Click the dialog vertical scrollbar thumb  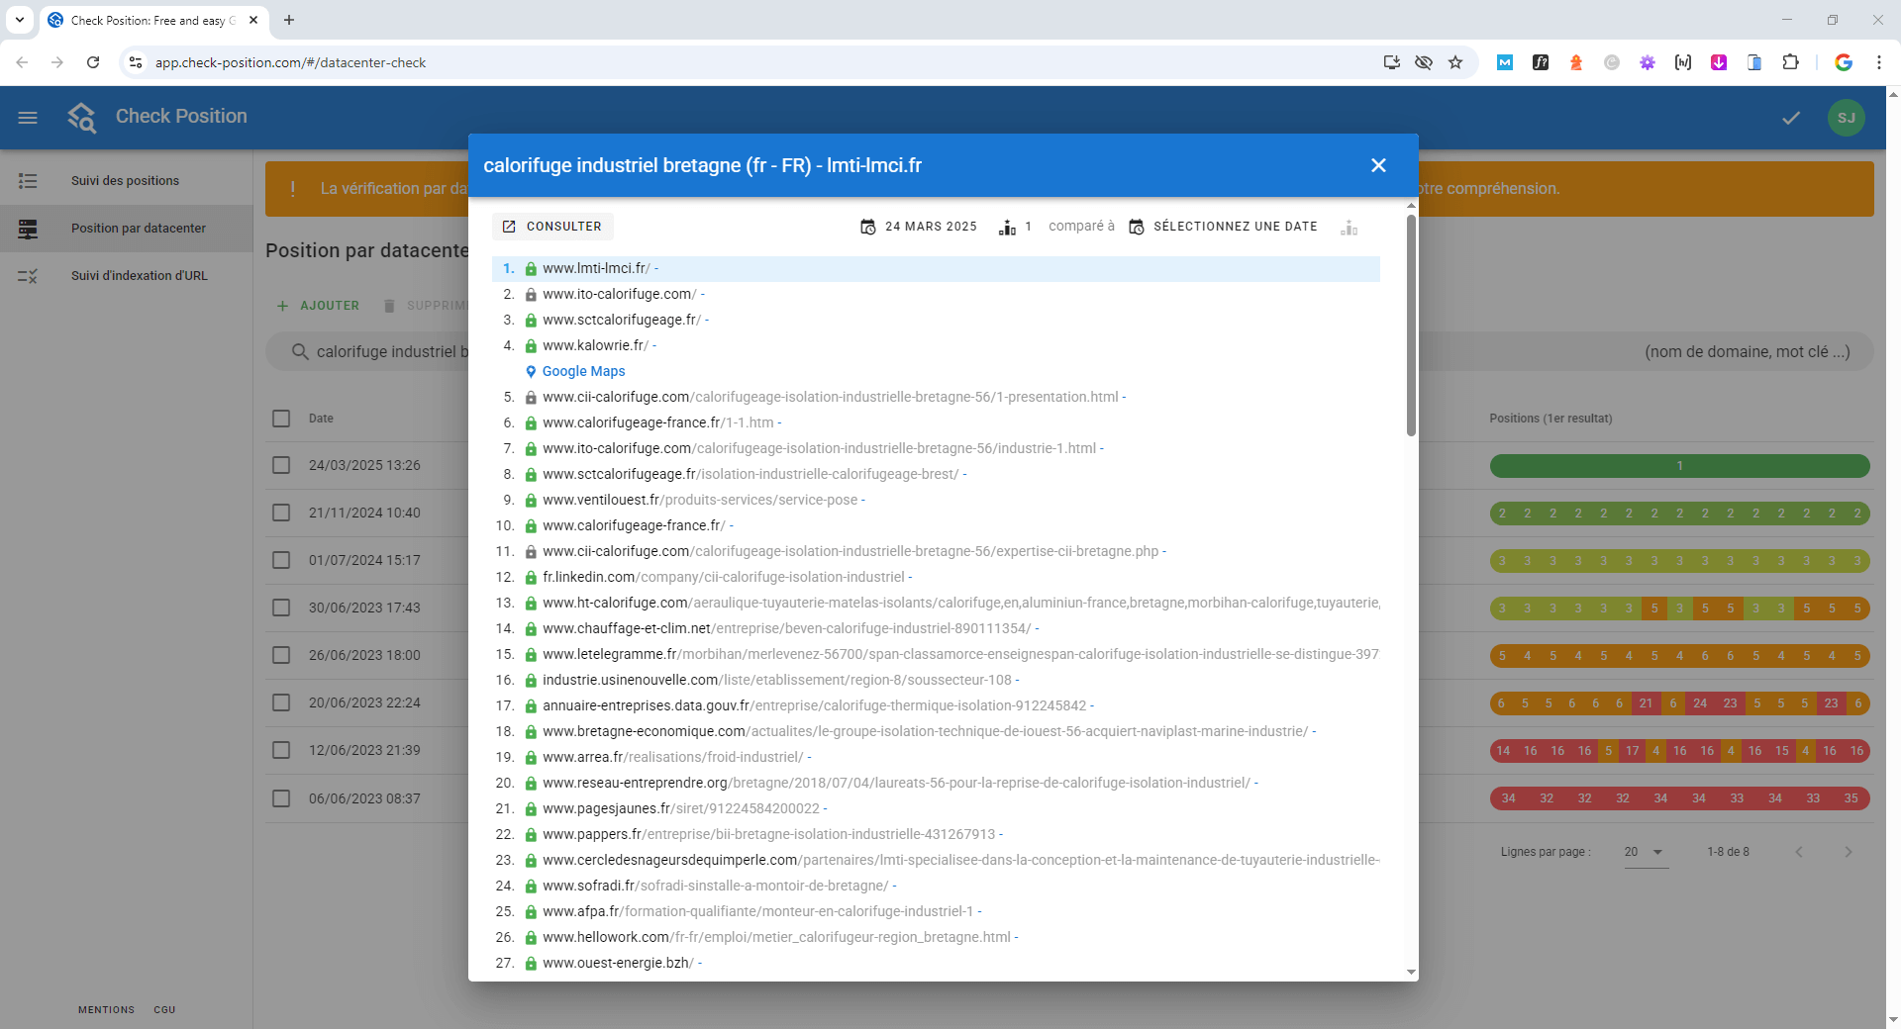coord(1411,325)
